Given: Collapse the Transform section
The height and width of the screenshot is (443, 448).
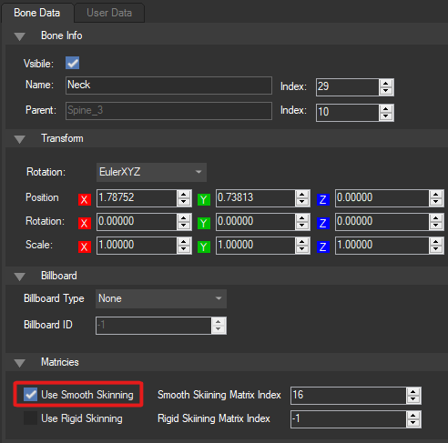Looking at the screenshot, I should tap(20, 139).
